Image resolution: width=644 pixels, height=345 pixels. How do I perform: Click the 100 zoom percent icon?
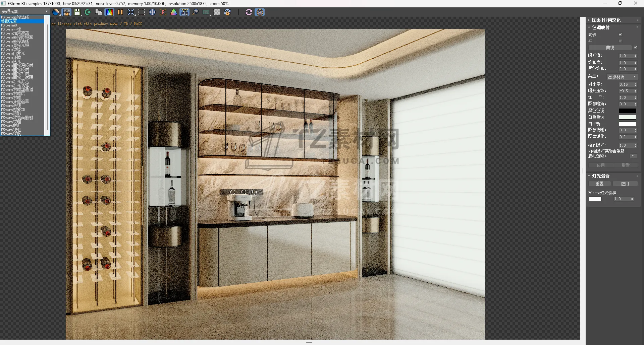(x=206, y=12)
